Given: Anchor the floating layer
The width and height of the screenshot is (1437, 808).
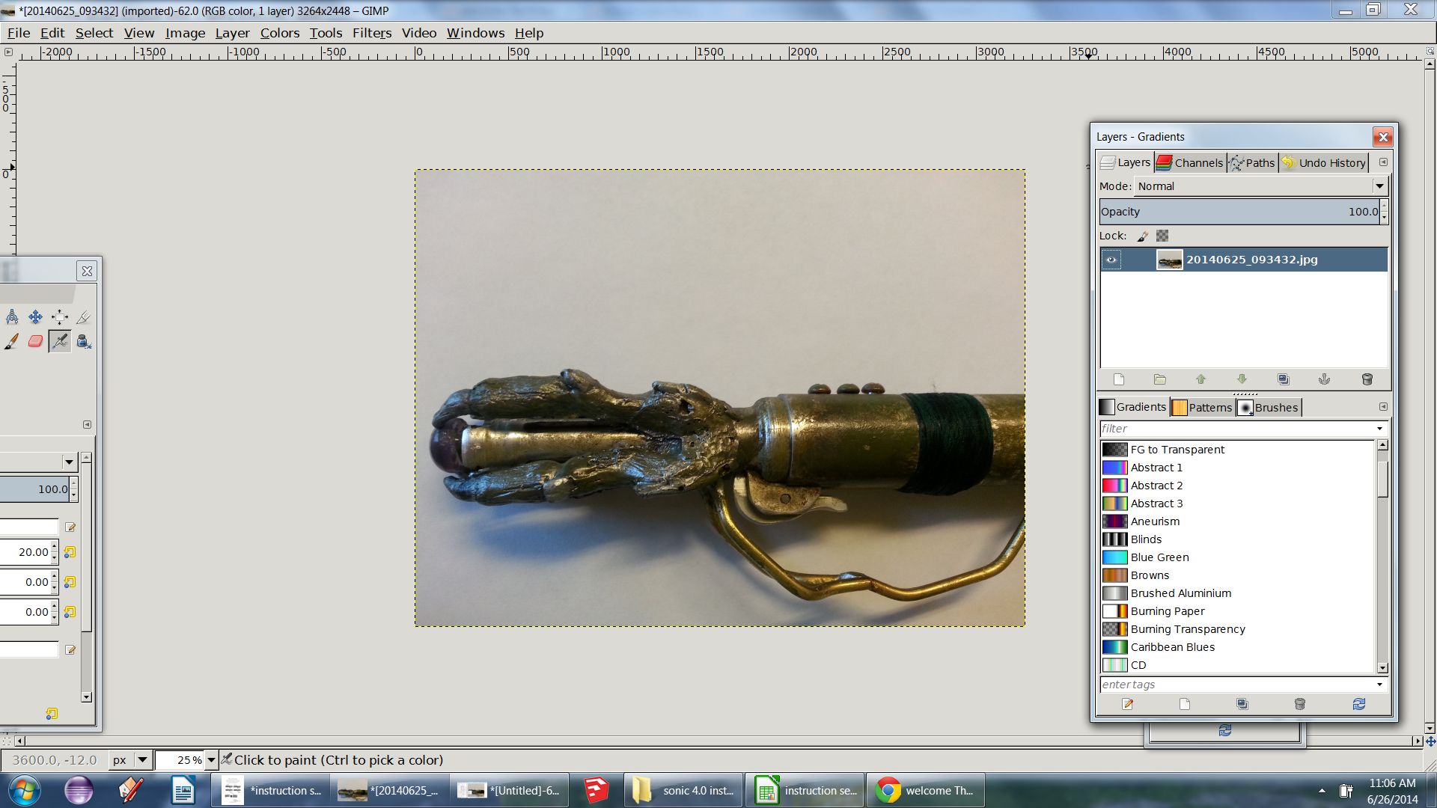Looking at the screenshot, I should (1324, 379).
